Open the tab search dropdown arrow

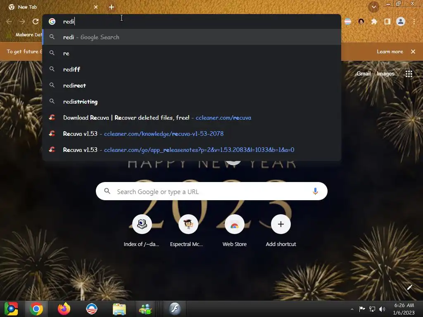coord(373,7)
